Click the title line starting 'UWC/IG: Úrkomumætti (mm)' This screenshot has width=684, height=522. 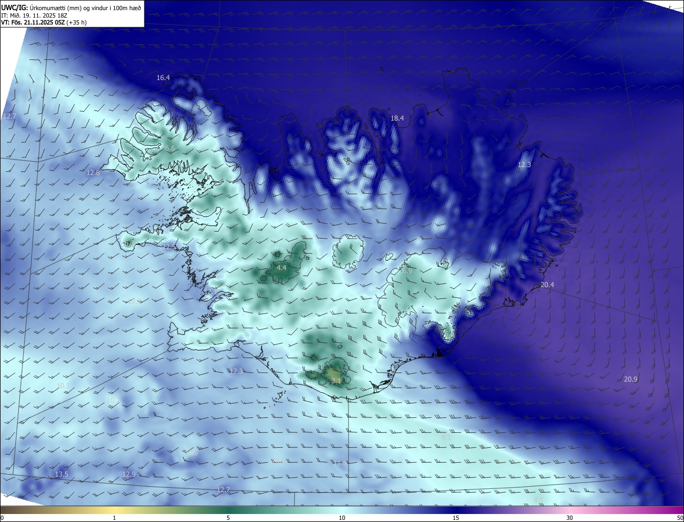[x=71, y=7]
